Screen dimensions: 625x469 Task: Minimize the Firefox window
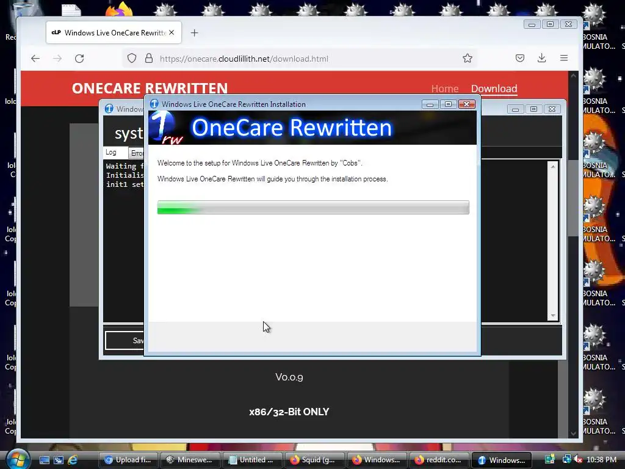[532, 24]
